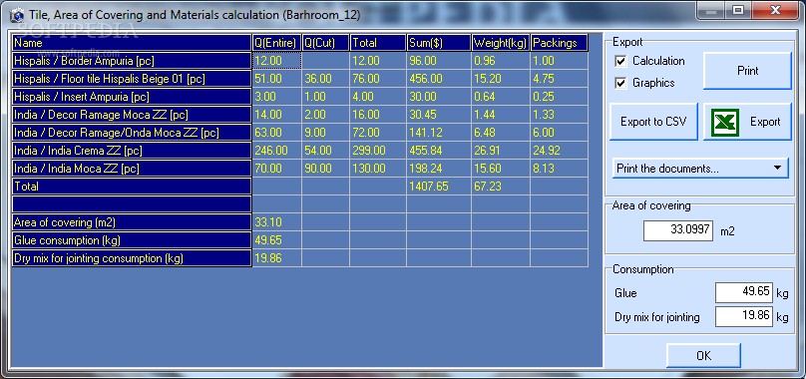Click the 90.00 Q(Cut) cell
The image size is (806, 379).
pos(325,169)
